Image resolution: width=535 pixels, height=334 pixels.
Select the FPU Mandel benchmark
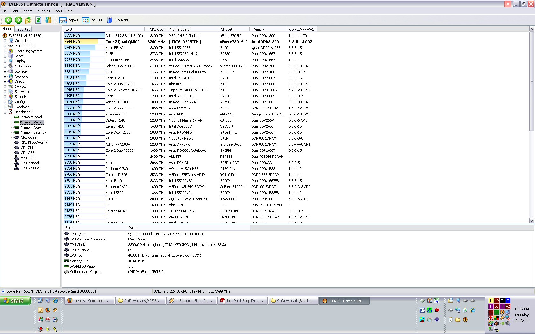click(x=30, y=163)
